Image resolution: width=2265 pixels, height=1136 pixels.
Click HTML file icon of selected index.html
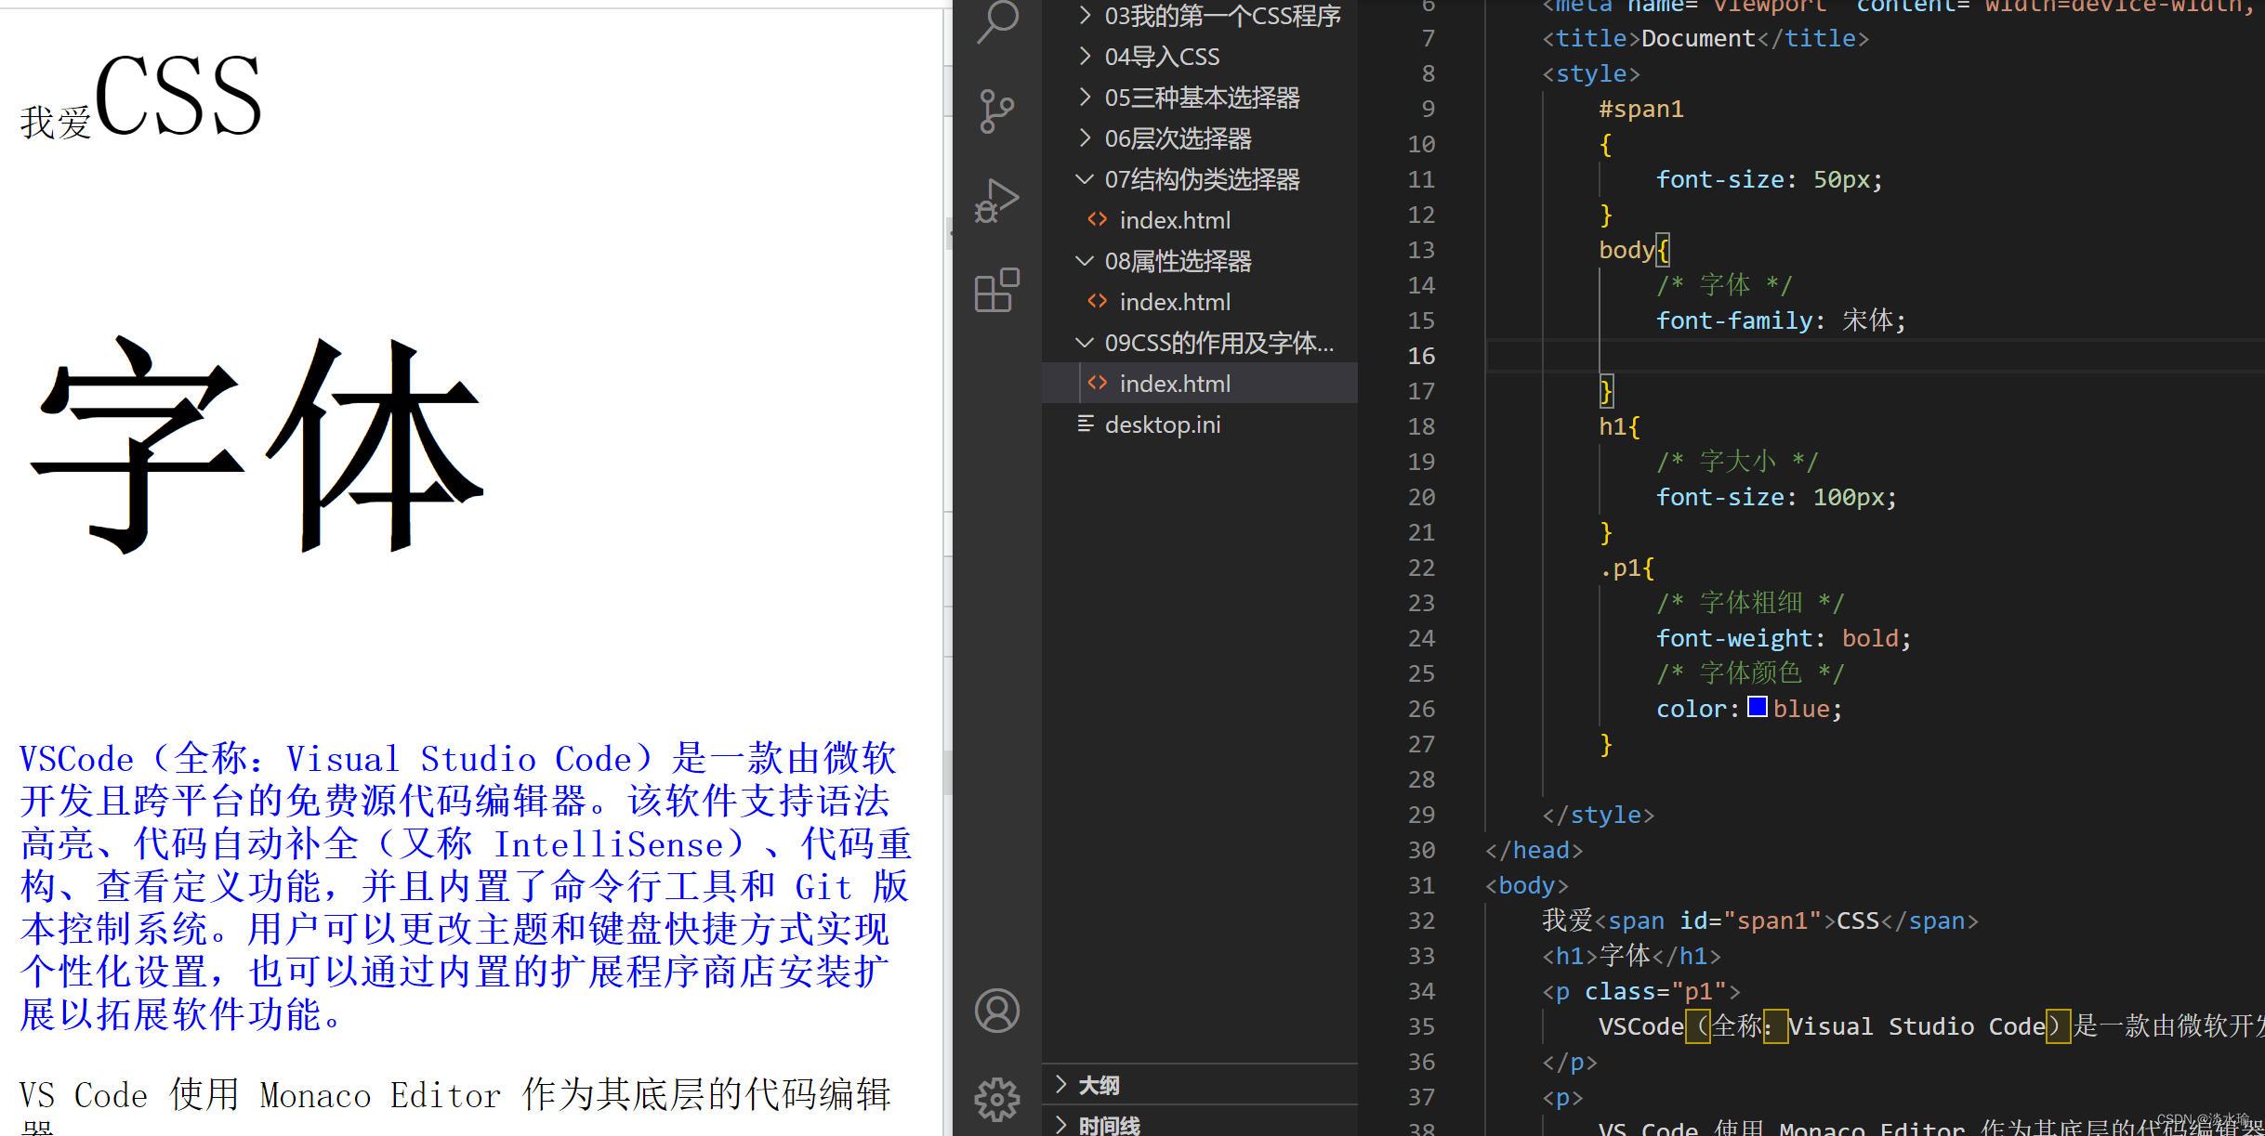coord(1098,383)
